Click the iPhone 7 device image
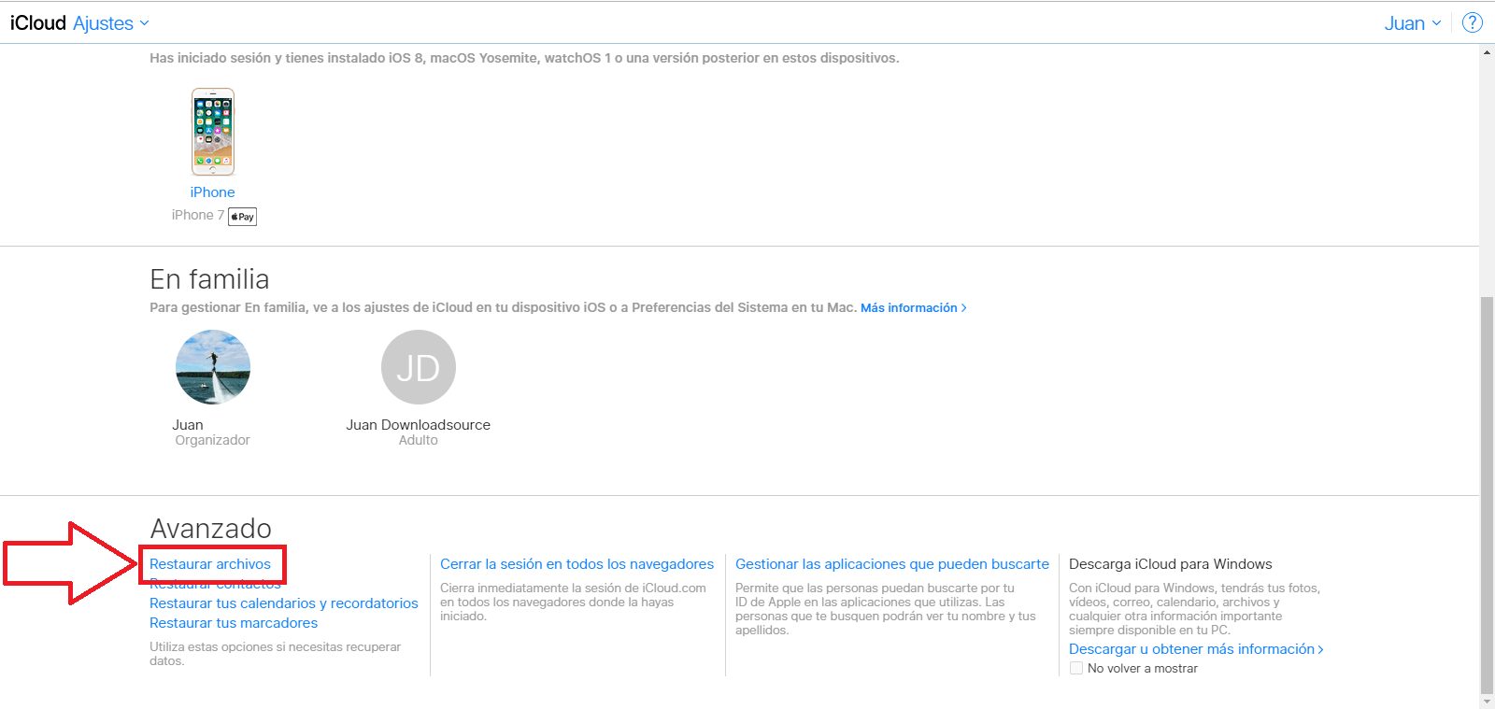Screen dimensions: 1495x709 pos(213,132)
